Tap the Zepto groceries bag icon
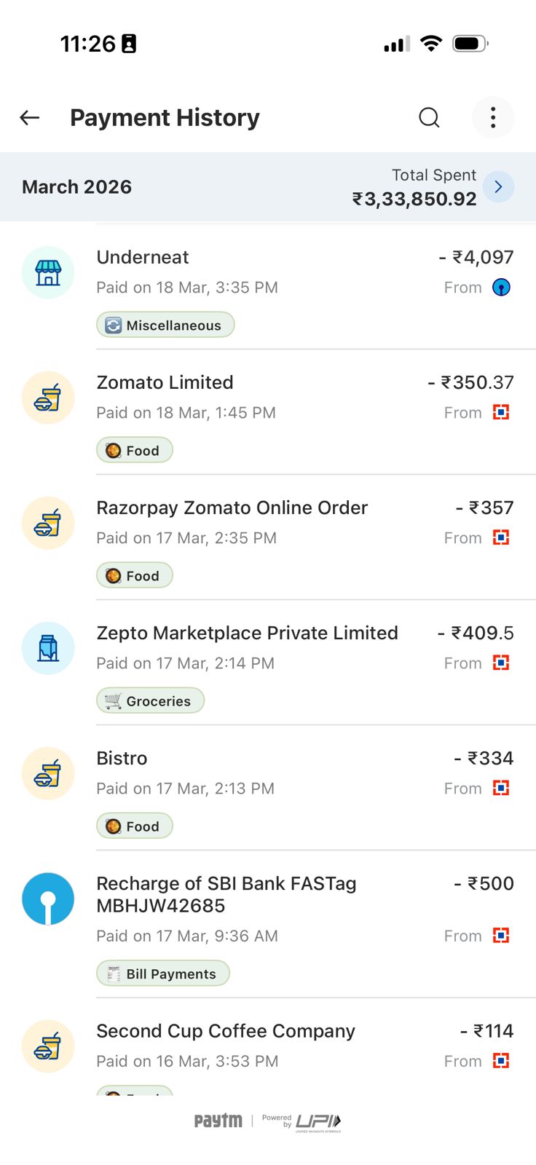The width and height of the screenshot is (536, 1165). coord(48,648)
